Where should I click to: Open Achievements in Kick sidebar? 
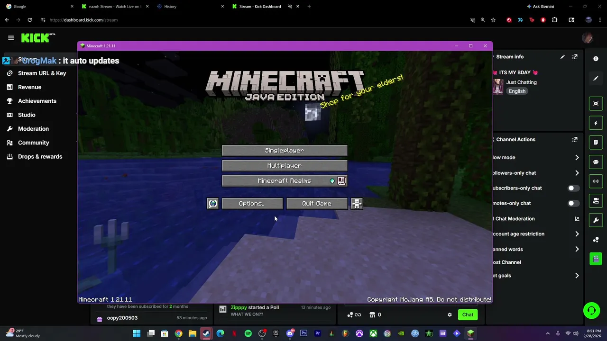37,101
